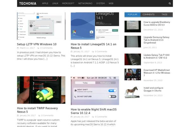Open the TWRP Recovery post thumbnail
The image size is (190, 127).
click(x=41, y=90)
